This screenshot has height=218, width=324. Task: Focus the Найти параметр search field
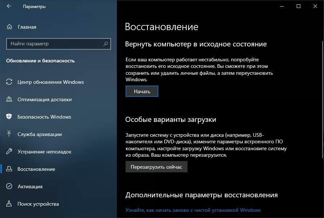coord(59,44)
